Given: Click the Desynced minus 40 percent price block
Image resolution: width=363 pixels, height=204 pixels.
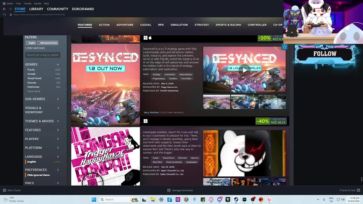Looking at the screenshot, I should tap(271, 121).
